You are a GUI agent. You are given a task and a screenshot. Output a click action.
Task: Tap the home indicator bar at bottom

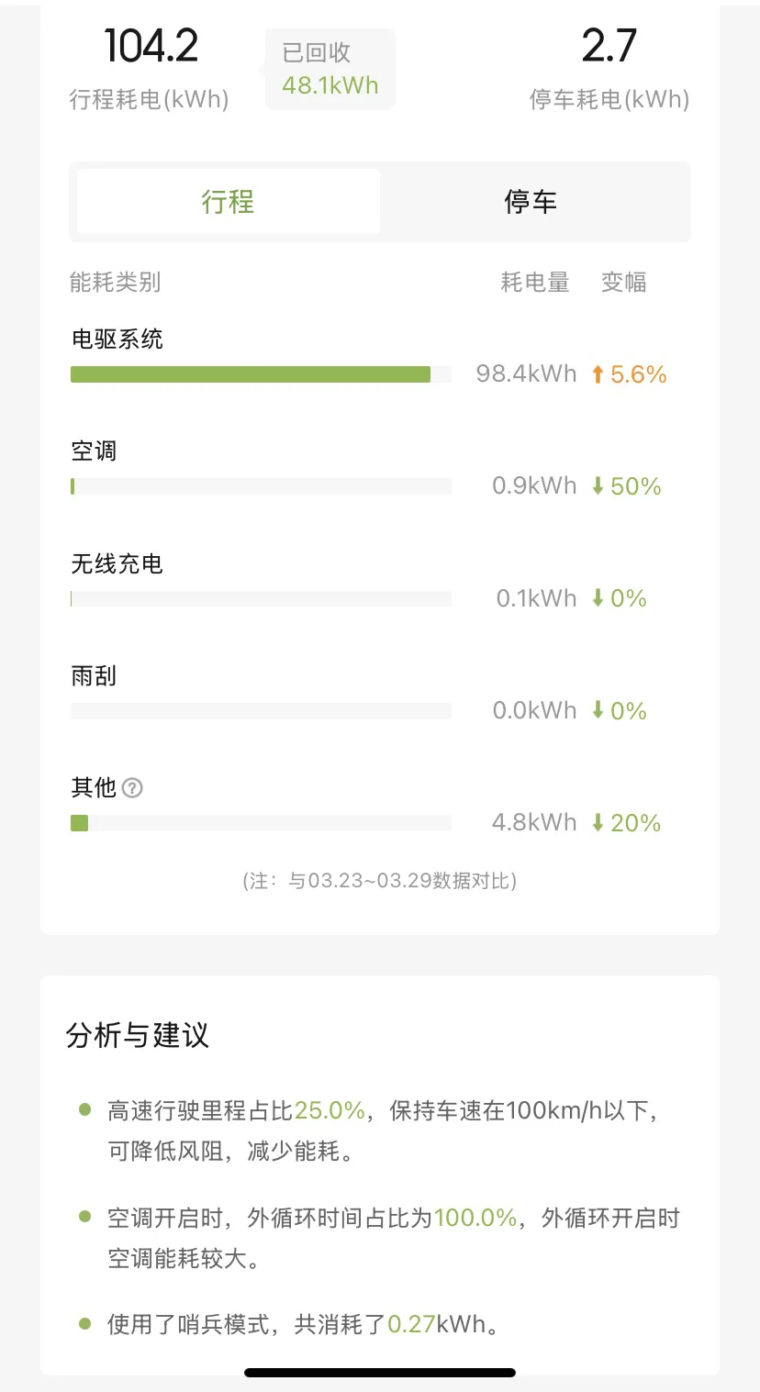coord(380,1373)
